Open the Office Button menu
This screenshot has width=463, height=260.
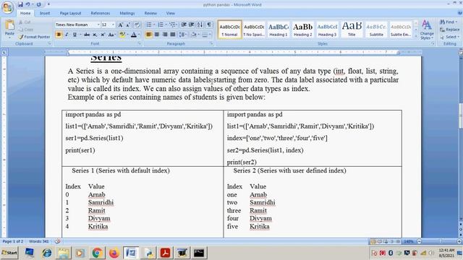(7, 7)
